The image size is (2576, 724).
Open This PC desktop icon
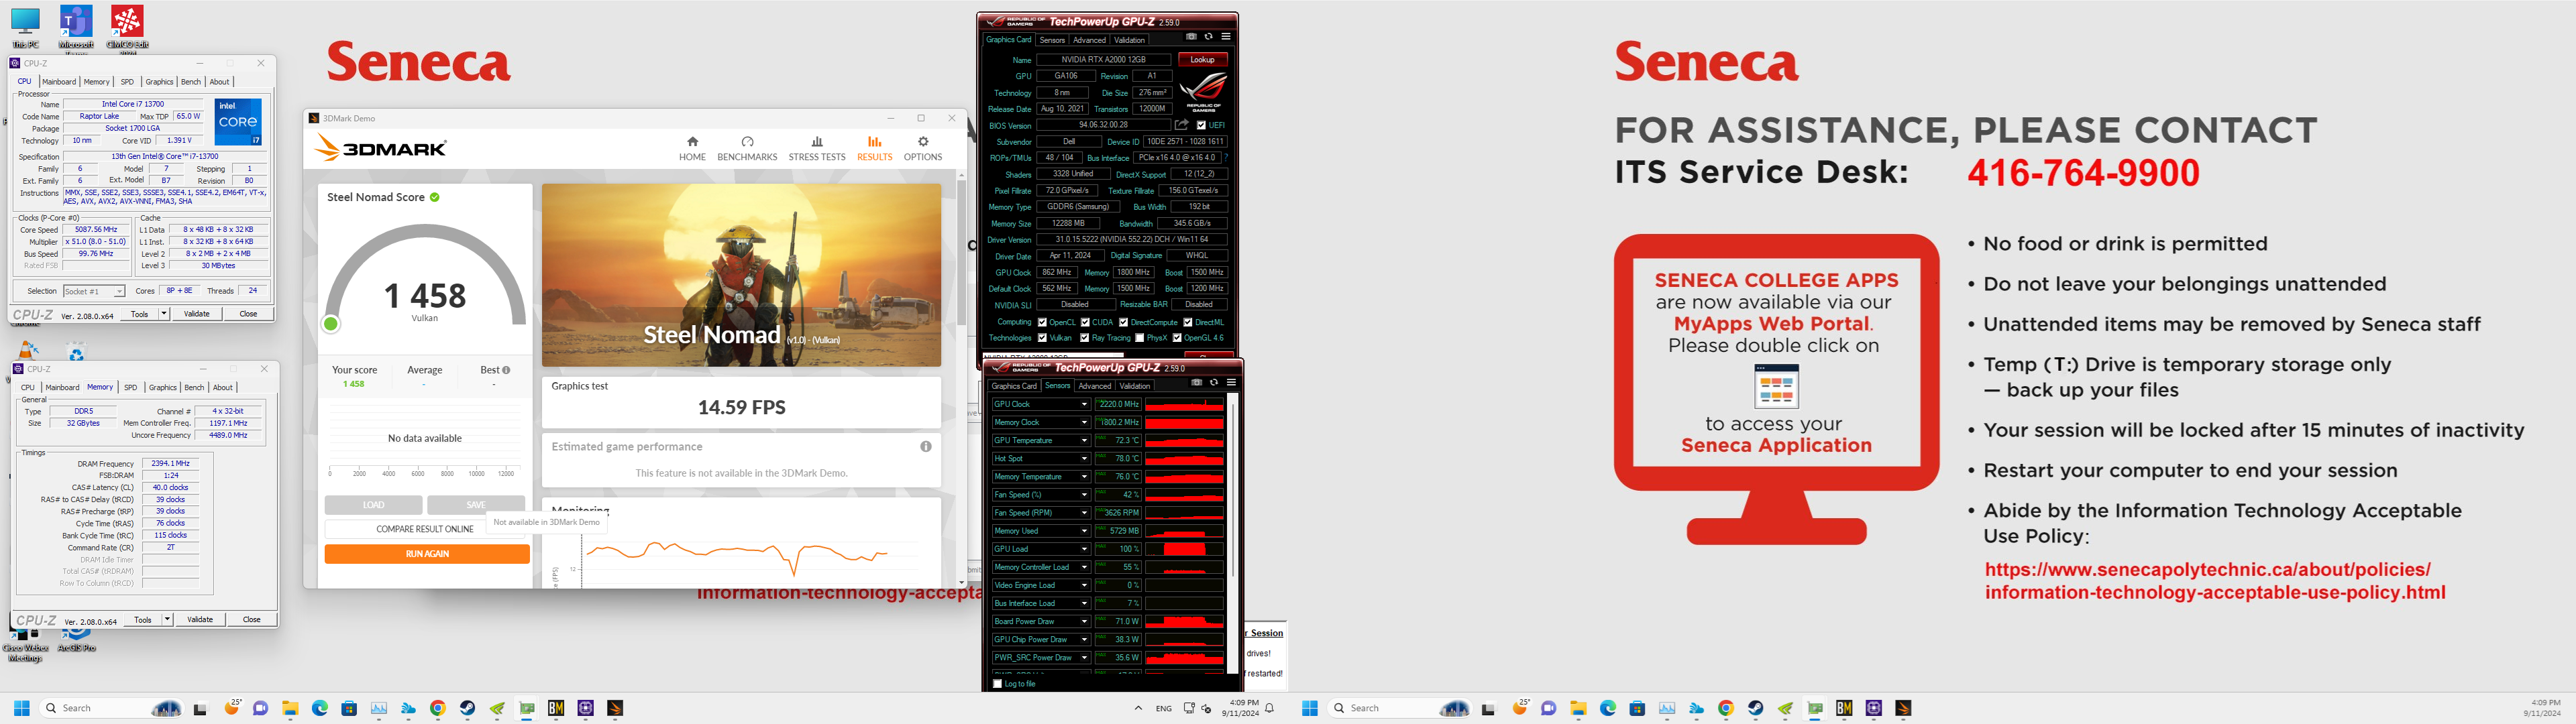coord(25,27)
